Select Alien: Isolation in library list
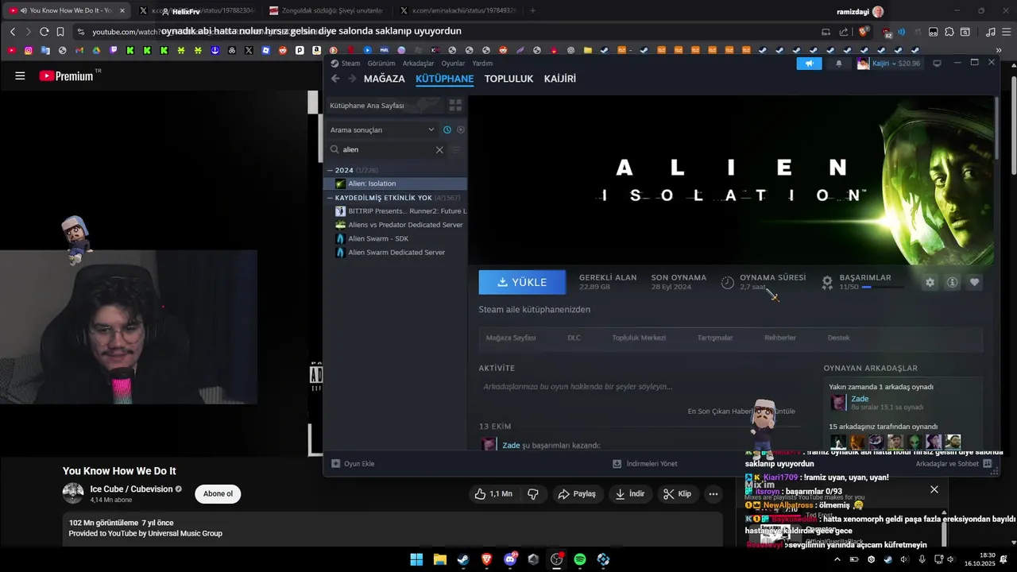 coord(396,184)
